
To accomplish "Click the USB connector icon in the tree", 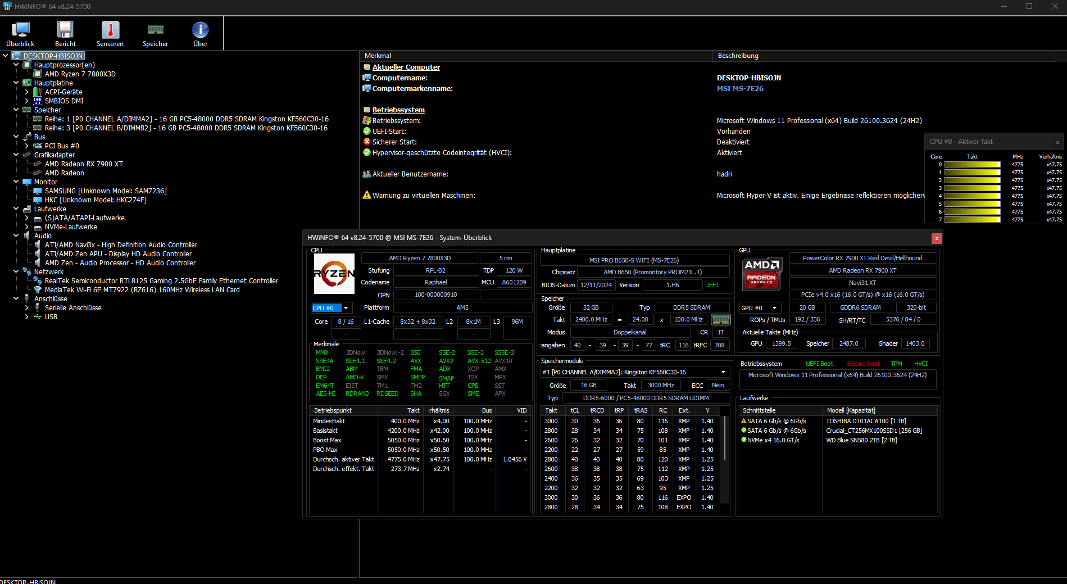I will [38, 317].
